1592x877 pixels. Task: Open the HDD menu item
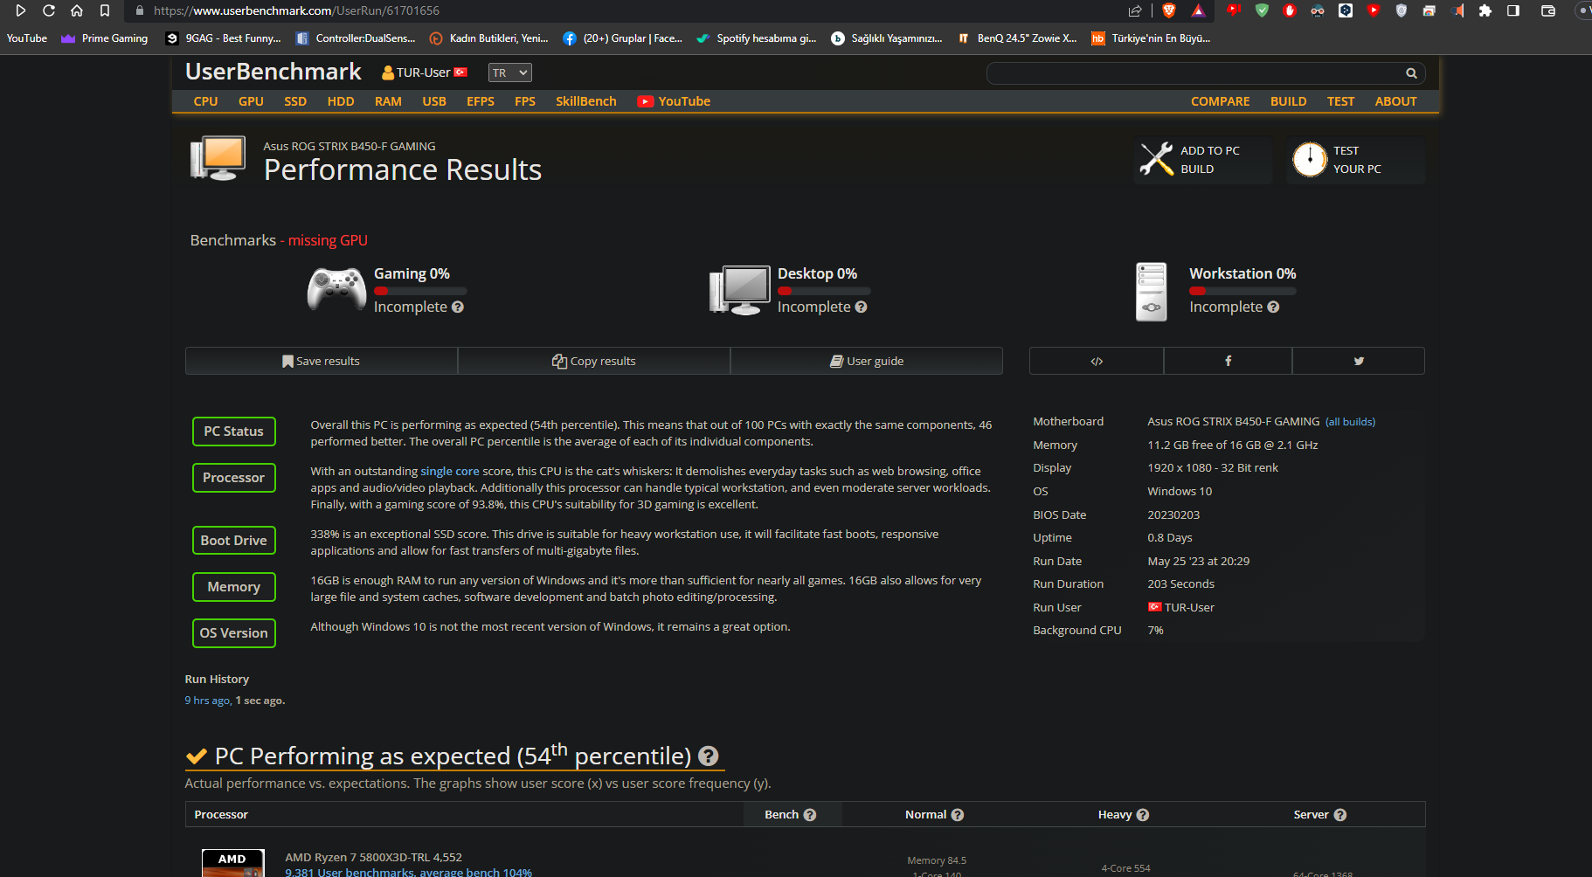(341, 101)
